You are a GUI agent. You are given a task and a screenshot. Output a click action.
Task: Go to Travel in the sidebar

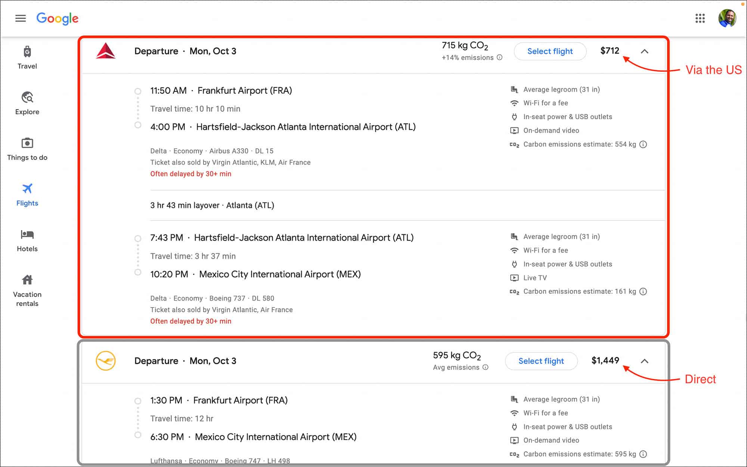pyautogui.click(x=27, y=58)
